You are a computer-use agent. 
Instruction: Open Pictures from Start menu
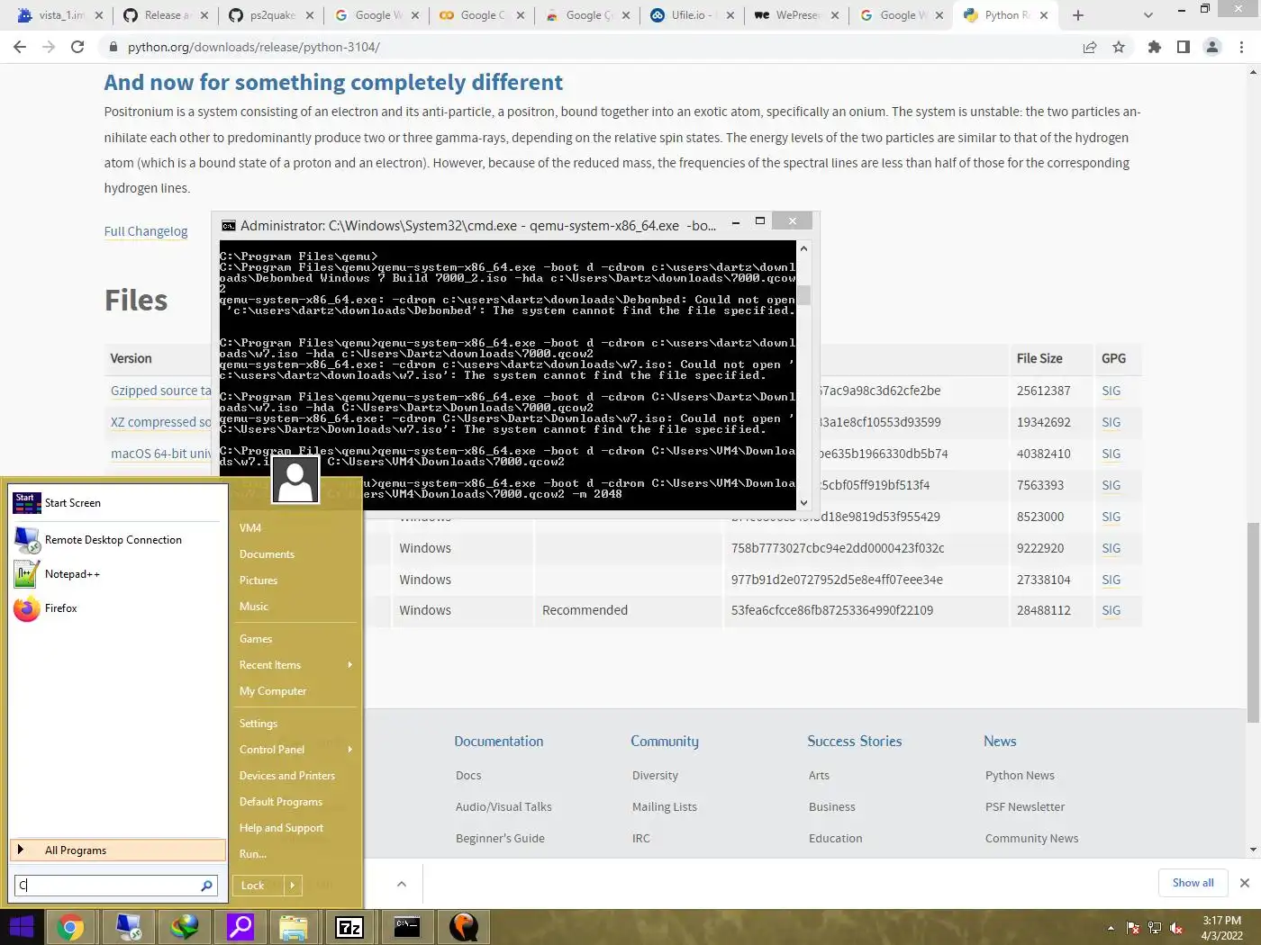(259, 580)
